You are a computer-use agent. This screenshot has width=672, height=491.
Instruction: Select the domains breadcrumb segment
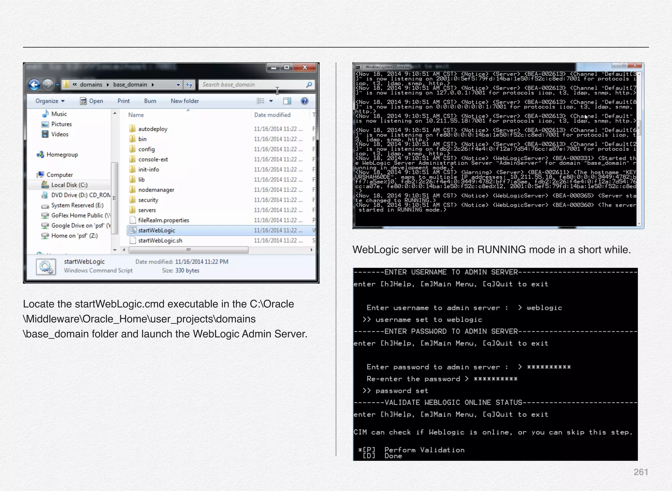[x=91, y=85]
